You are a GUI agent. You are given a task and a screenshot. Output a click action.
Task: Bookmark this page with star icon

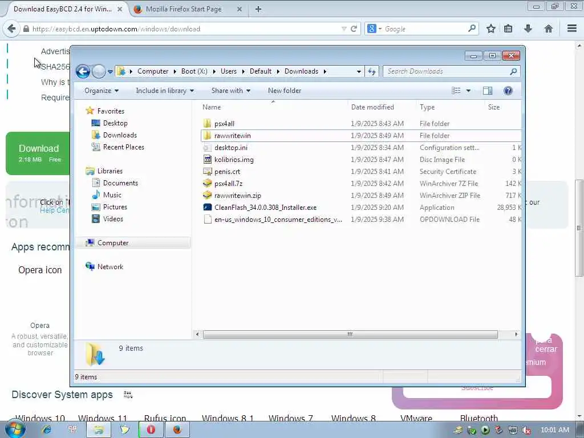click(491, 29)
